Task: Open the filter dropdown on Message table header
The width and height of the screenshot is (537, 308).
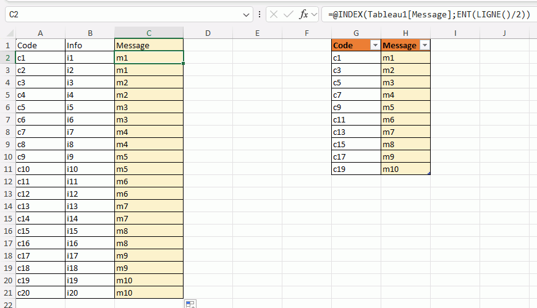Action: pyautogui.click(x=424, y=46)
